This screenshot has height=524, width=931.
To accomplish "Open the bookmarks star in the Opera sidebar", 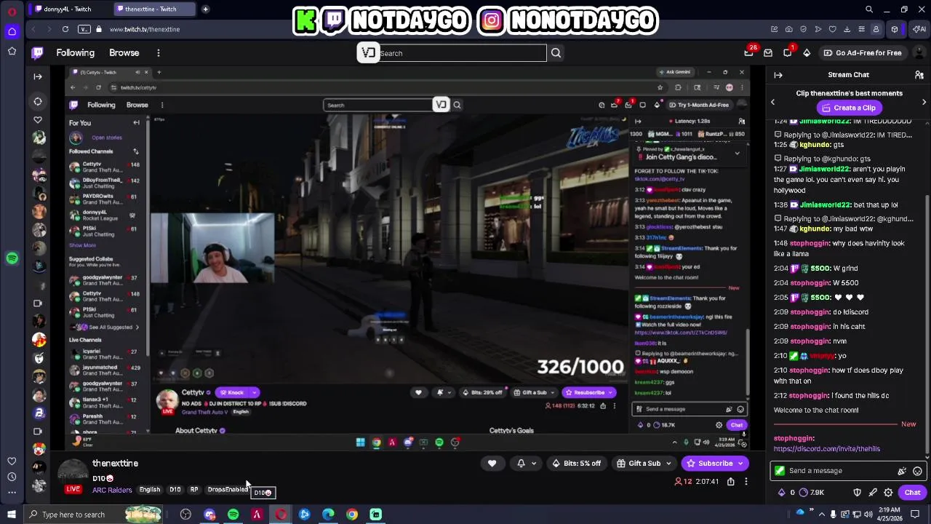I will point(12,51).
